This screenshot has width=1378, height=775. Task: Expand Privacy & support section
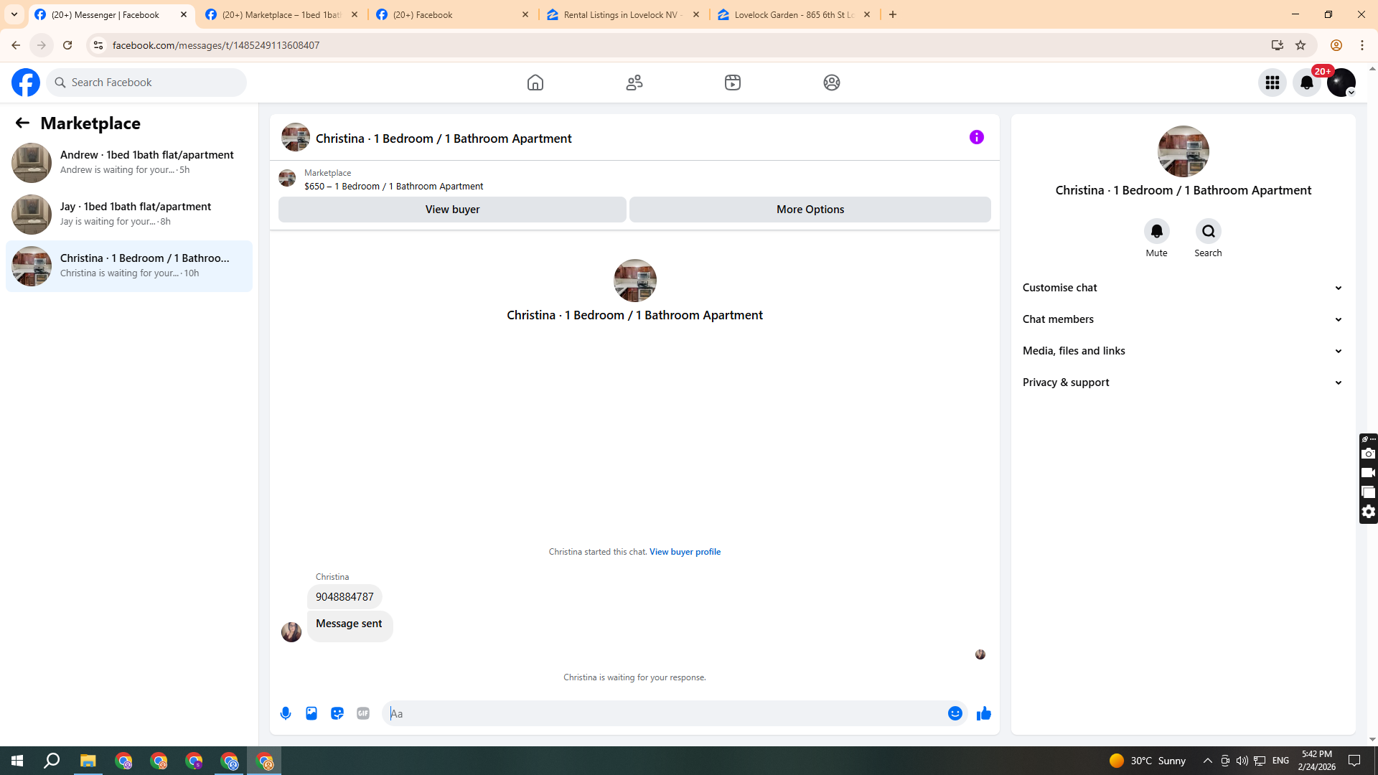click(1182, 382)
